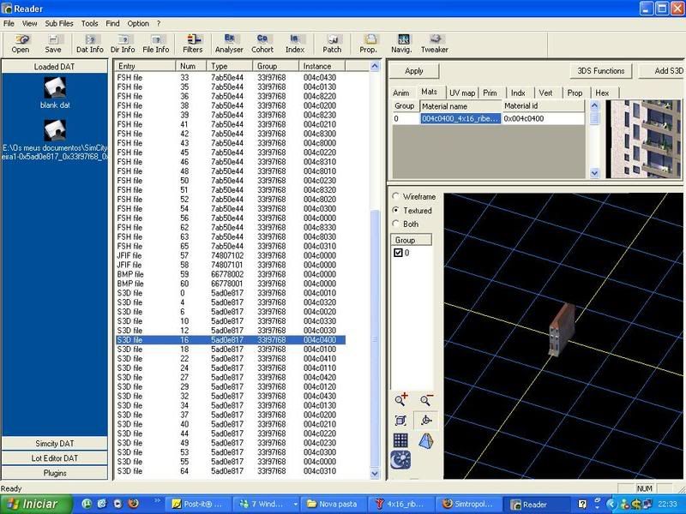
Task: Open the Filters tool
Action: tap(193, 44)
